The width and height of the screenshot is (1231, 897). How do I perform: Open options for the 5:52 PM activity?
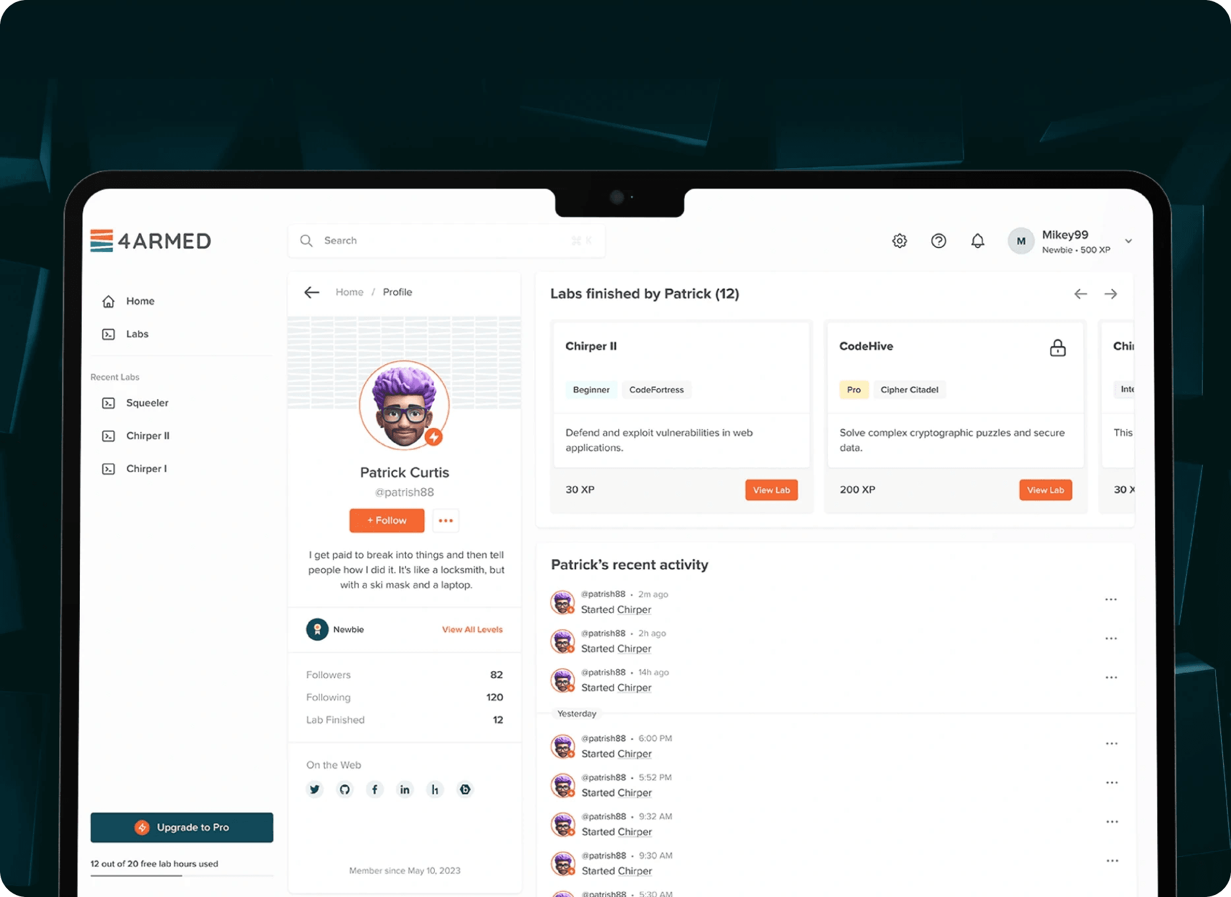click(x=1112, y=782)
